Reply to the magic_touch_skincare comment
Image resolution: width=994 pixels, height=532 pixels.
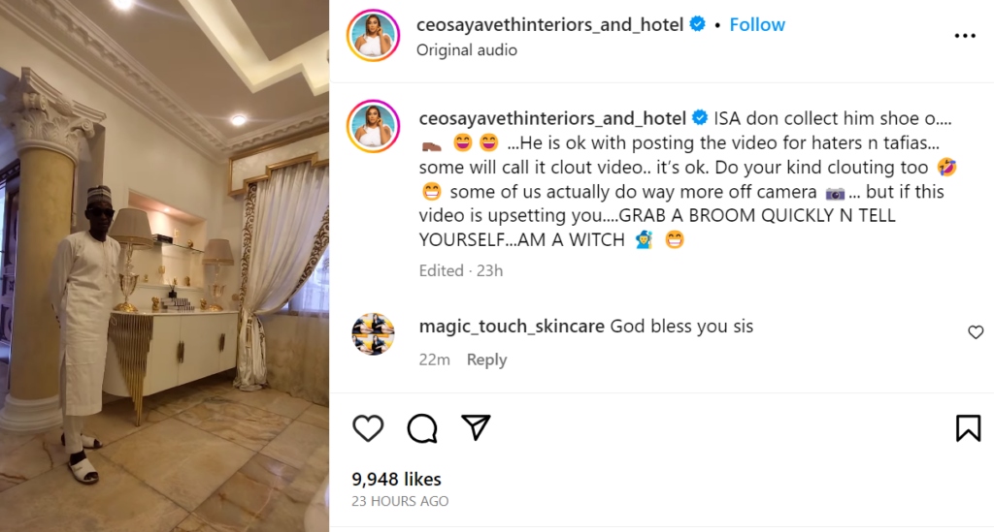(x=486, y=360)
